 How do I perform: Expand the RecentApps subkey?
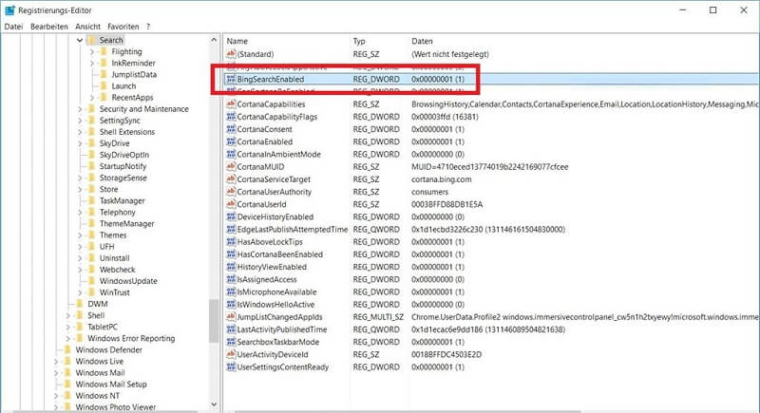click(x=92, y=98)
